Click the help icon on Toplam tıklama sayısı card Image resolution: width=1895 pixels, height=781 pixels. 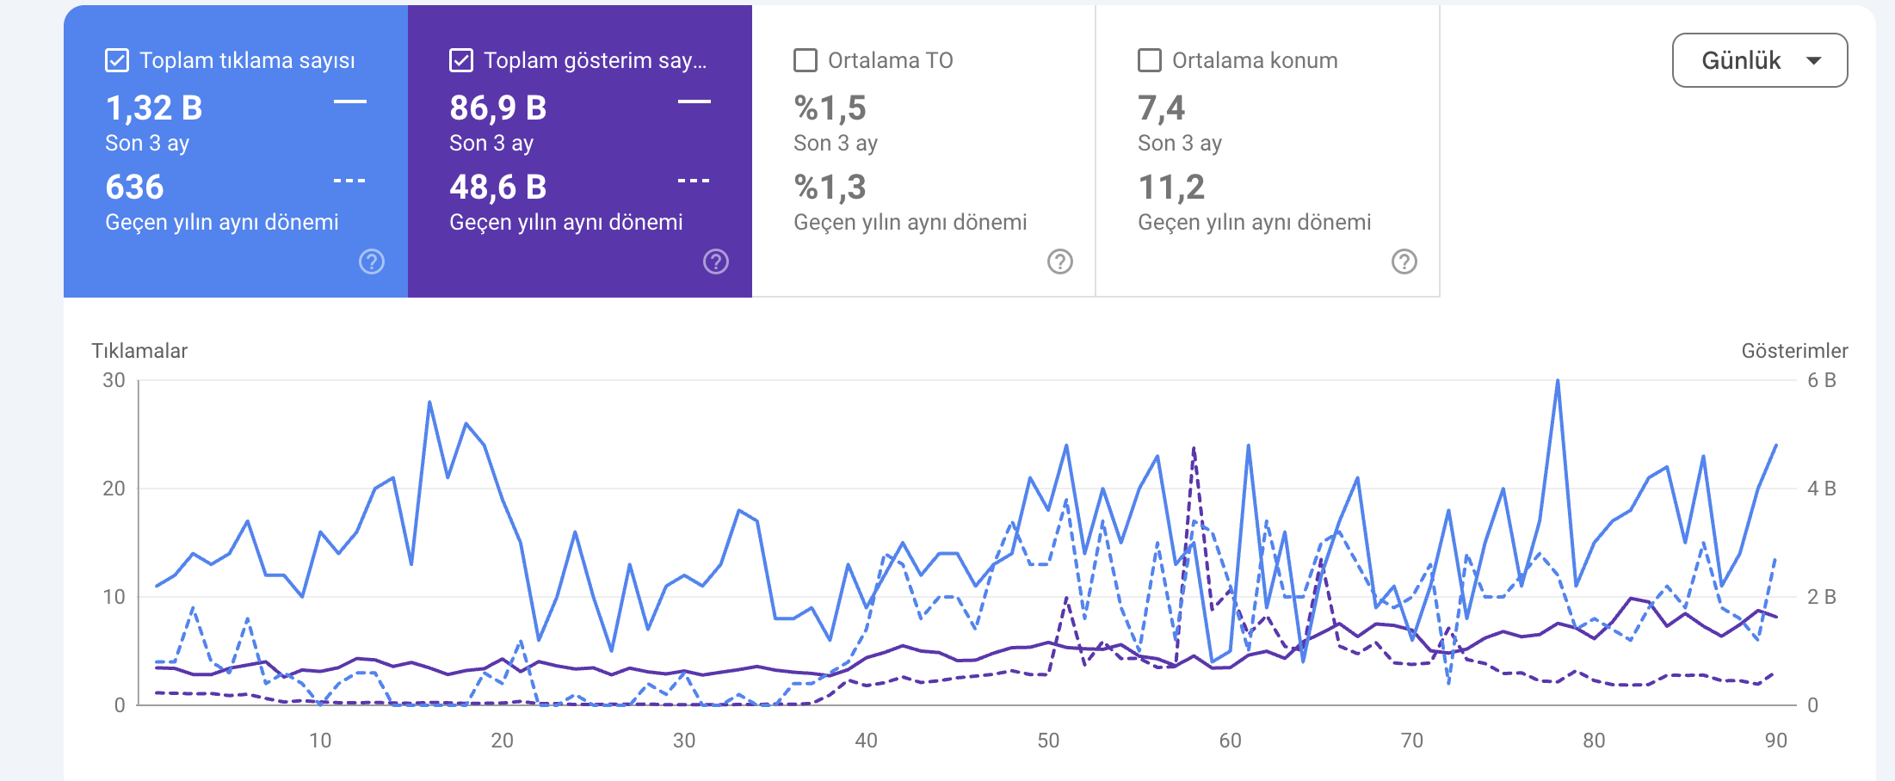tap(371, 261)
